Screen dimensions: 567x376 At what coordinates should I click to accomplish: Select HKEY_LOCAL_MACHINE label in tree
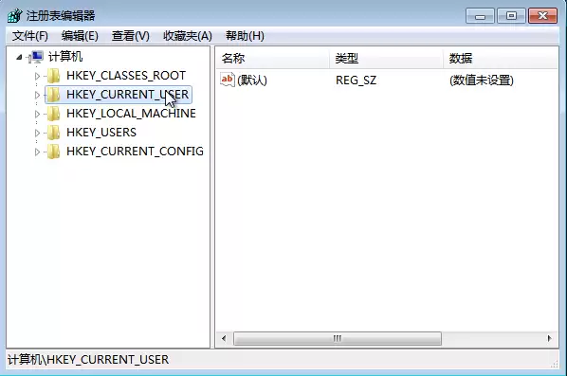click(131, 114)
